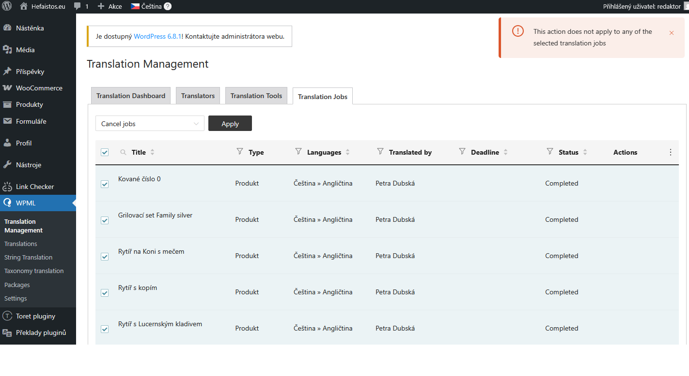Sort by Status column arrows

coord(585,152)
